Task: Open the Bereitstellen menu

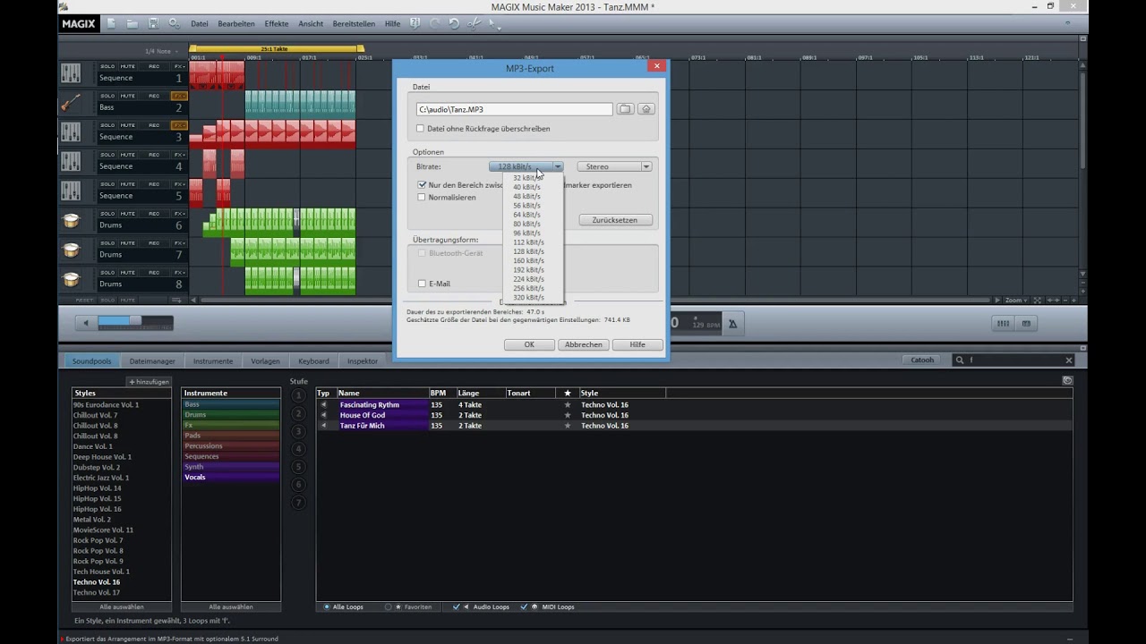Action: 355,24
